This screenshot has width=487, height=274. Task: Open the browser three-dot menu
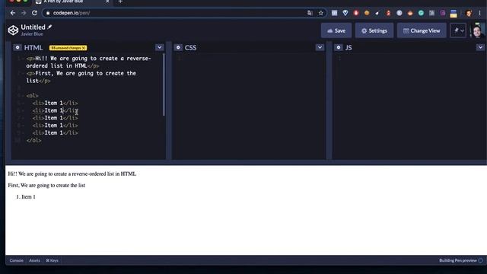click(x=480, y=13)
